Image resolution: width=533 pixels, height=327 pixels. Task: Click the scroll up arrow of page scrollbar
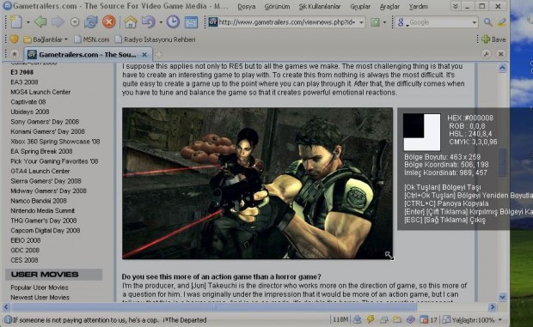(503, 68)
